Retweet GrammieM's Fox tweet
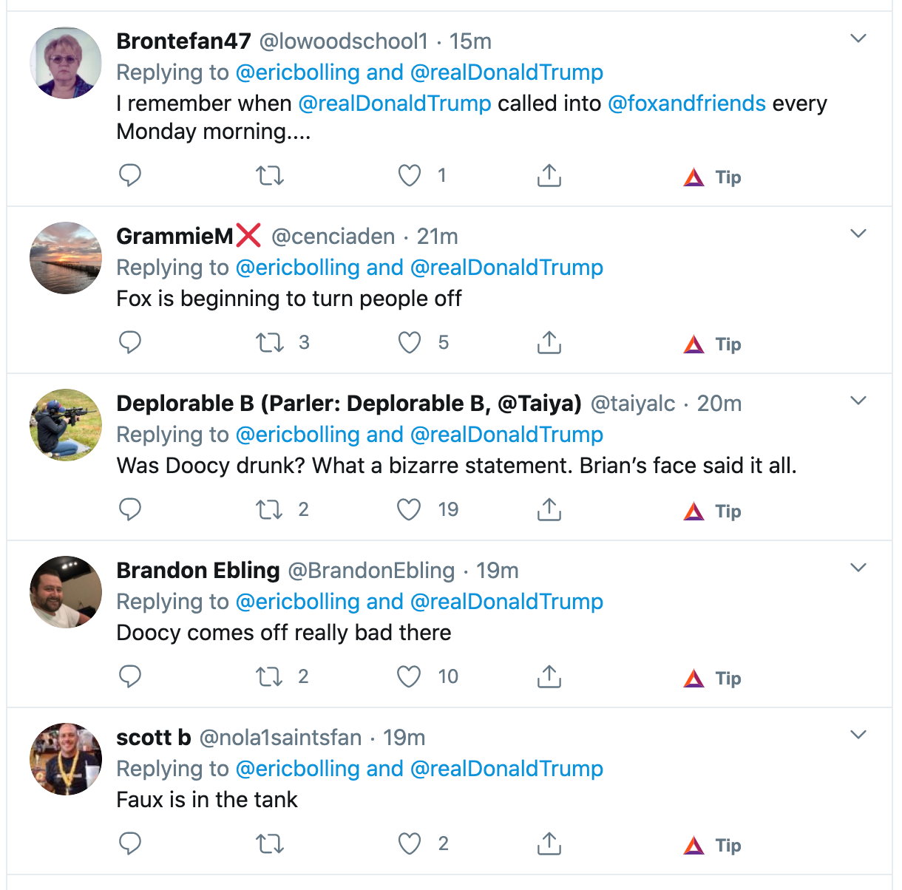Viewport: 902px width, 890px height. [x=270, y=343]
